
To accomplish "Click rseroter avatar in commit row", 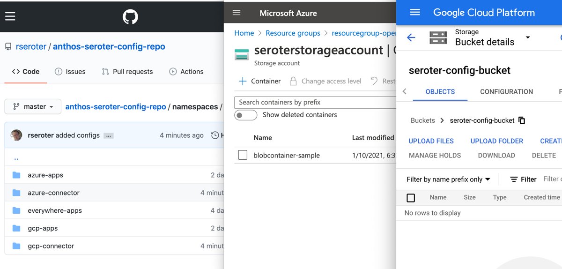I will [16, 135].
